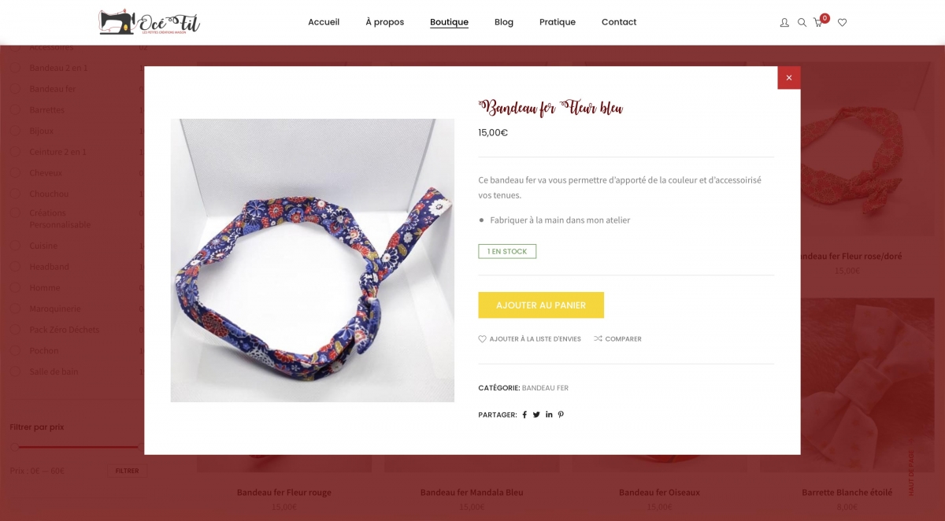This screenshot has width=945, height=521.
Task: Open the Boutique menu item
Action: click(449, 22)
